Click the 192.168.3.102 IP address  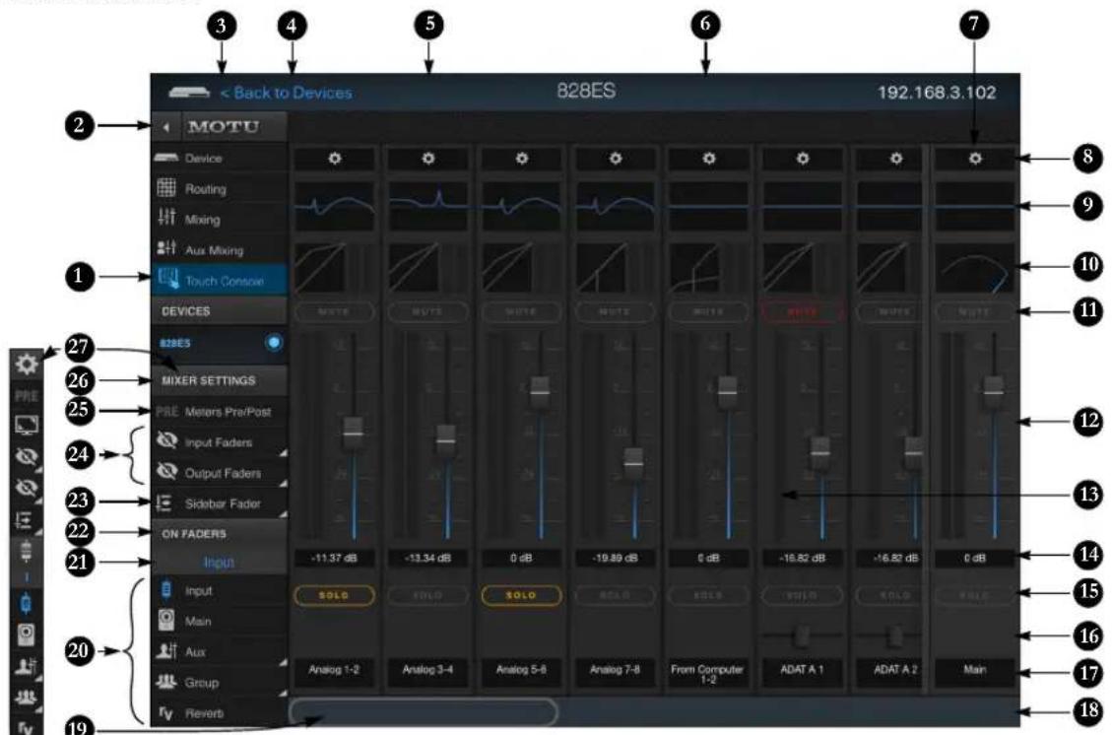[x=936, y=93]
